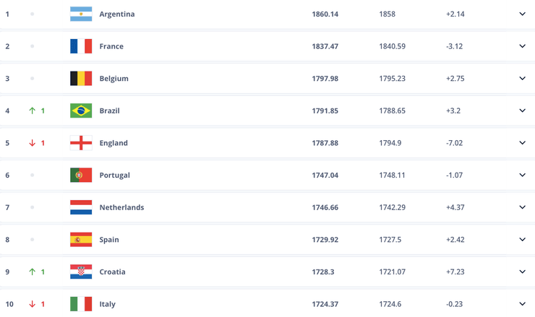Click the Spain flag icon
The height and width of the screenshot is (317, 535).
[81, 240]
